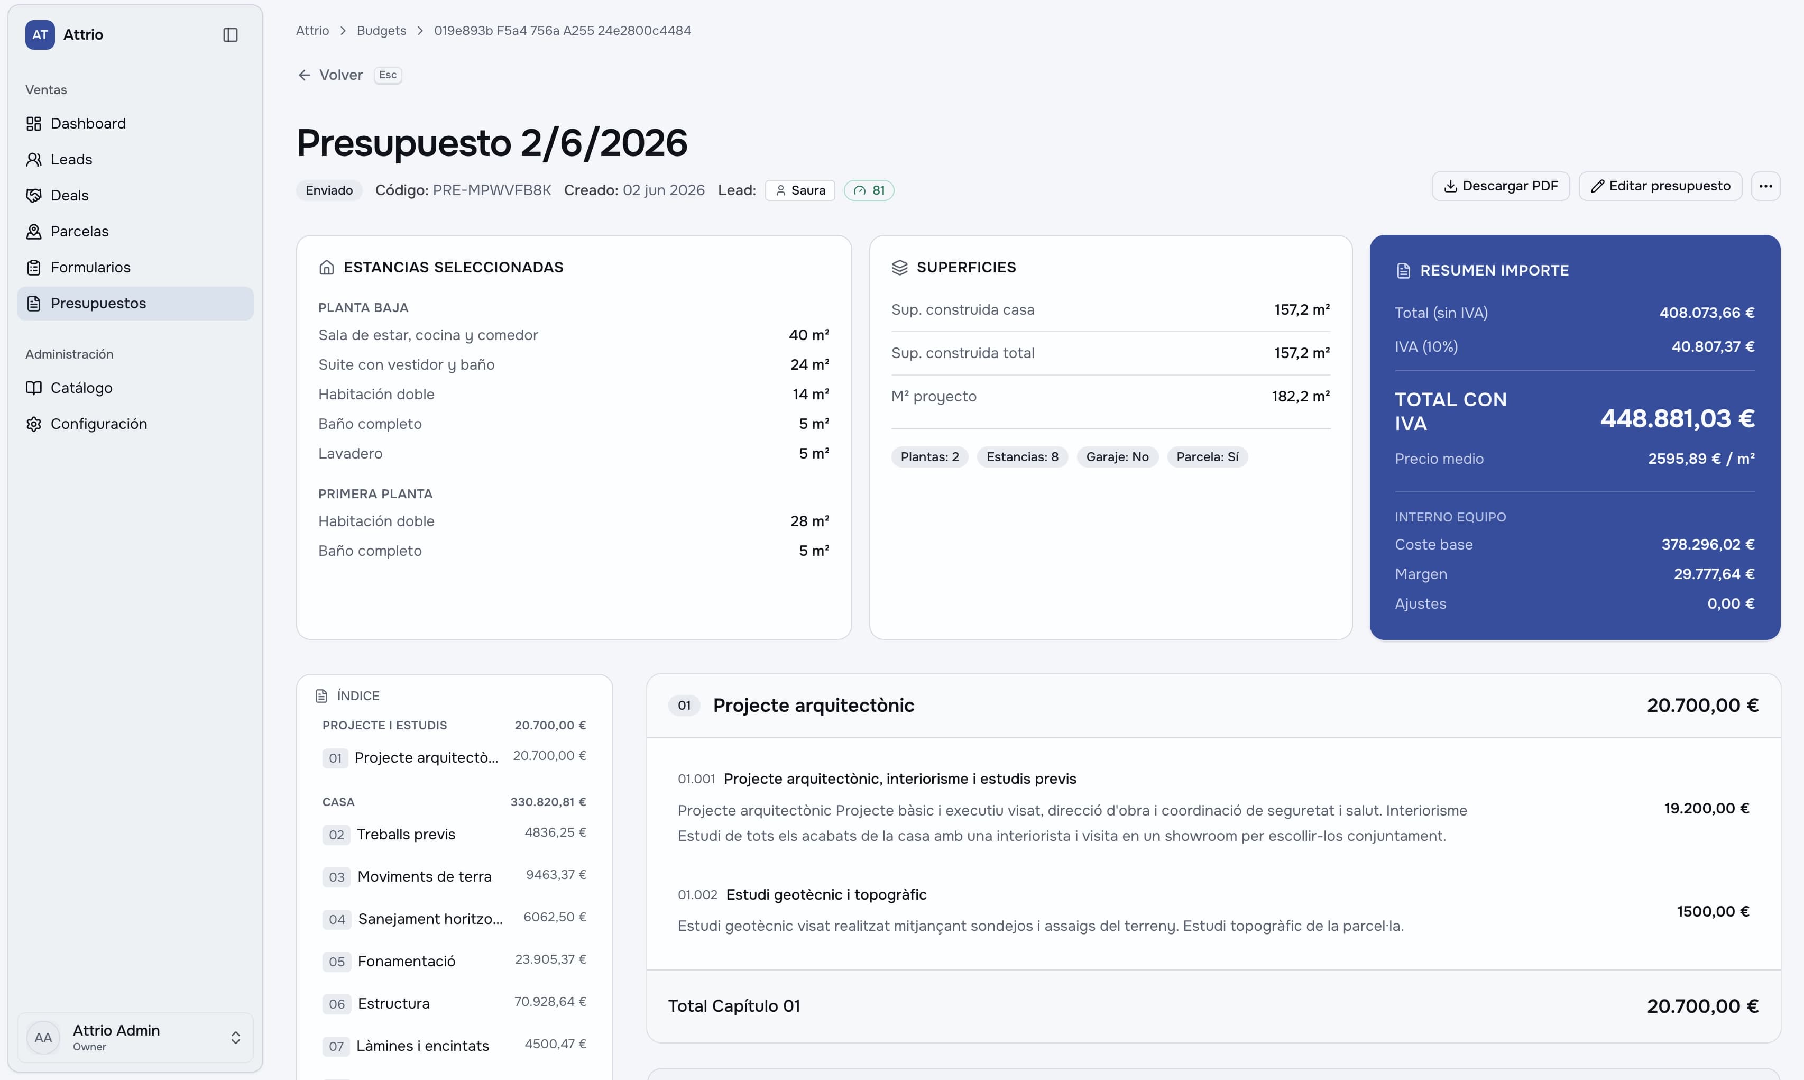
Task: Click the Volver back arrow icon
Action: (304, 75)
